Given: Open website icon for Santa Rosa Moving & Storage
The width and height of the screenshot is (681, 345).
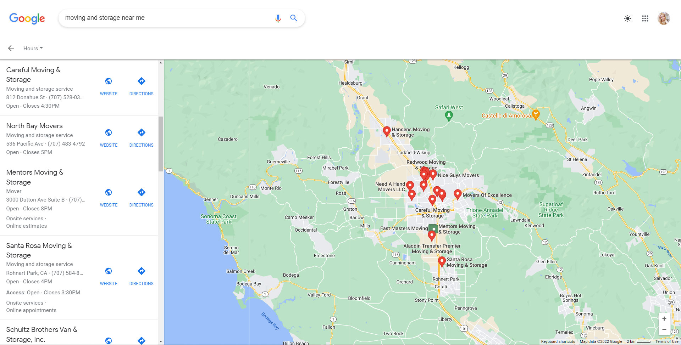Looking at the screenshot, I should pyautogui.click(x=109, y=271).
